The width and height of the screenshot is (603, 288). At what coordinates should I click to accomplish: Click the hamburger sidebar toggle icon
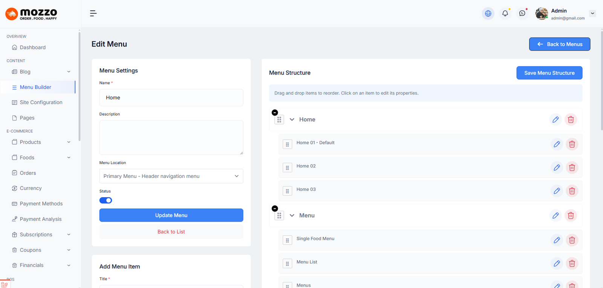coord(93,14)
